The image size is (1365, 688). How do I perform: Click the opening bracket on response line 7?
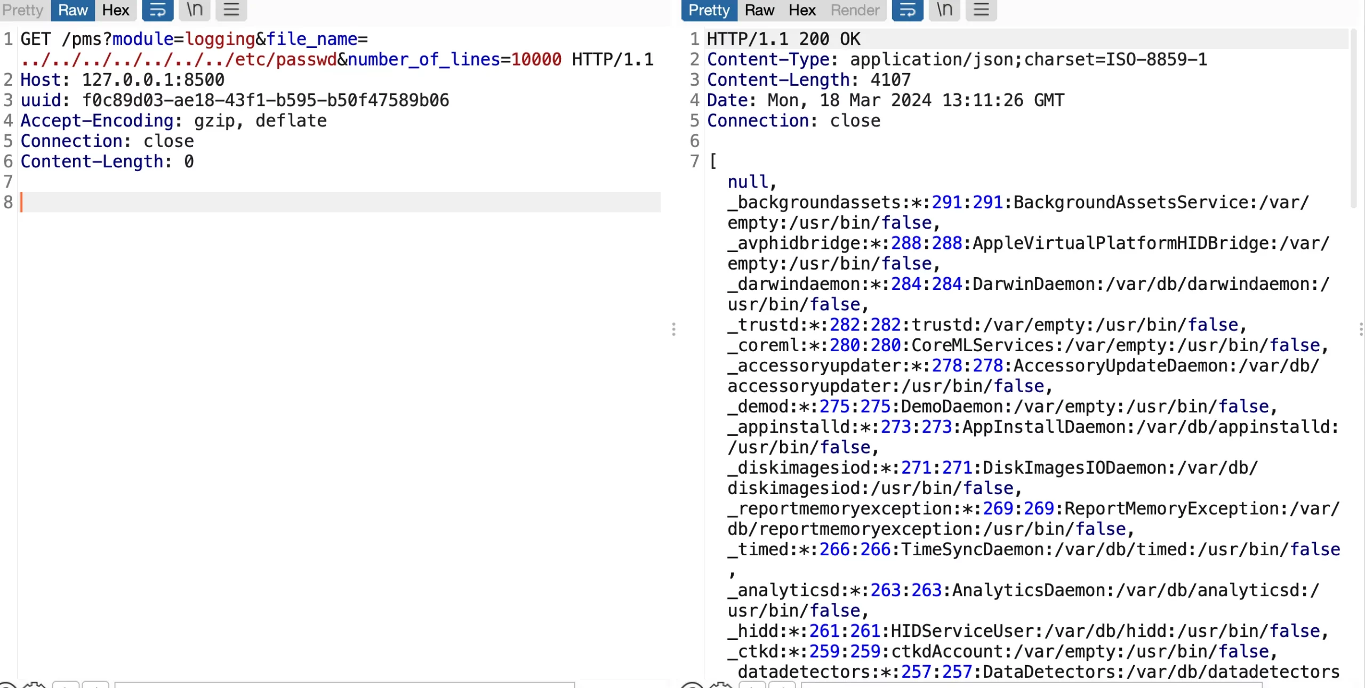pos(712,161)
